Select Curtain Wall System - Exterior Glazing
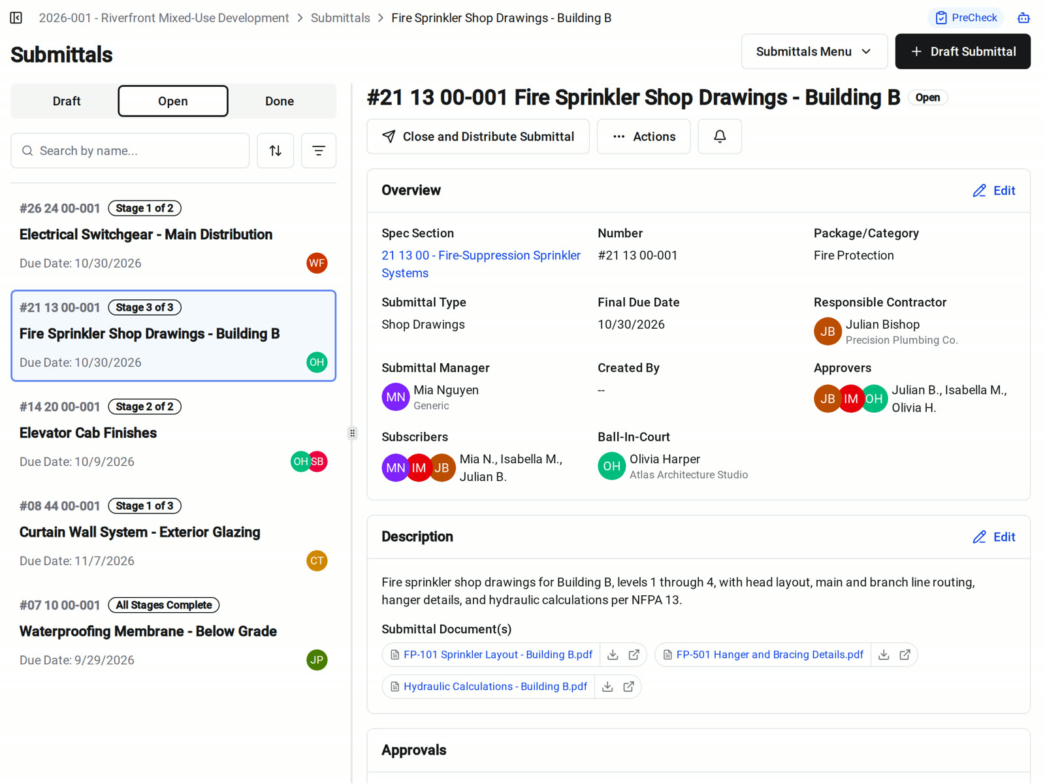Screen dimensions: 1045x784 174,534
